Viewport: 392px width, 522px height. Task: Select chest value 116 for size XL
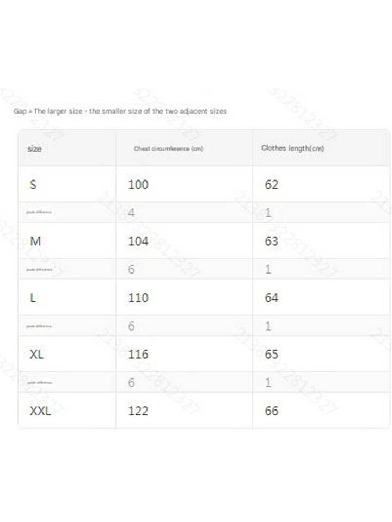pos(138,354)
